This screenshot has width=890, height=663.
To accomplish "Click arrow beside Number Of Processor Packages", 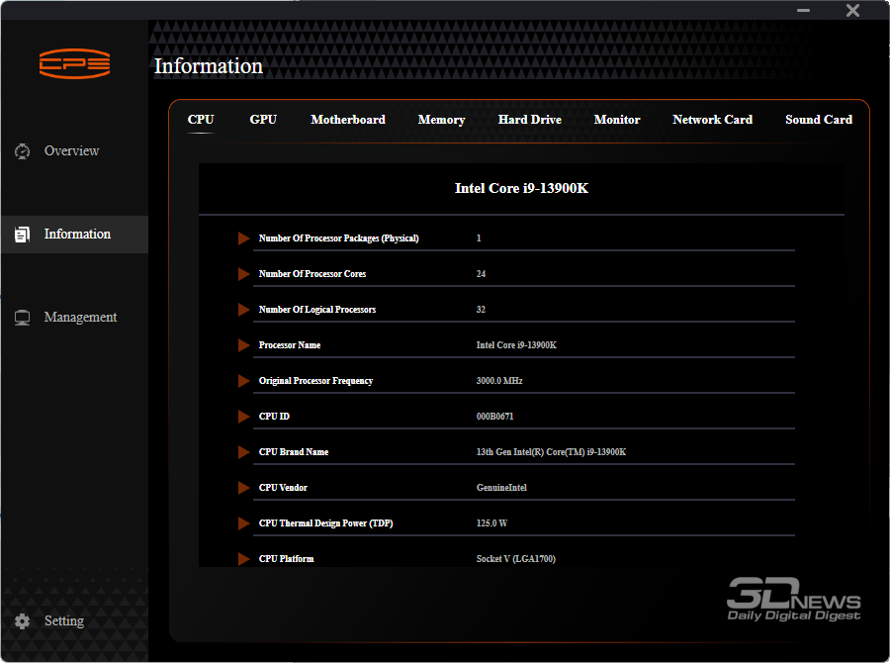I will pyautogui.click(x=243, y=238).
